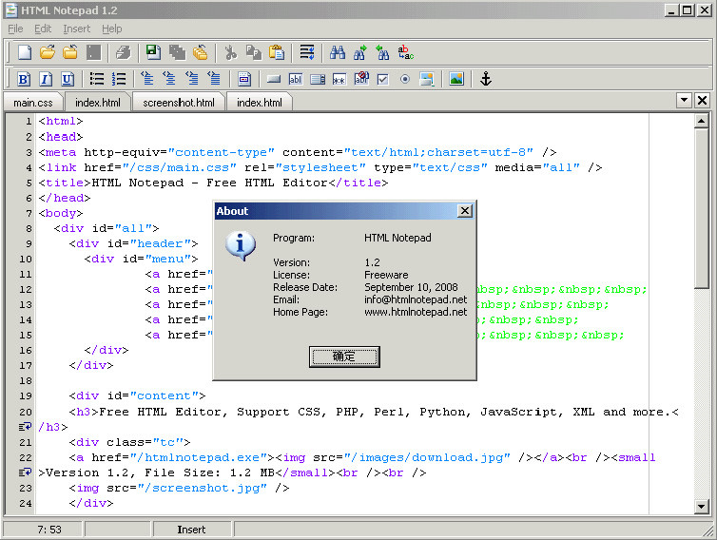The image size is (717, 540).
Task: Insert an image button element icon
Action: pos(427,79)
